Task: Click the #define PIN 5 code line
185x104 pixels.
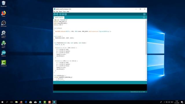Action: (x=58, y=25)
